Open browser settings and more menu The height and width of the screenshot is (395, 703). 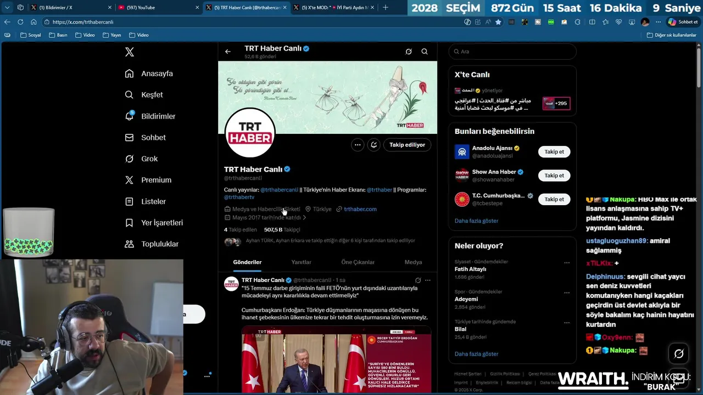[x=658, y=22]
